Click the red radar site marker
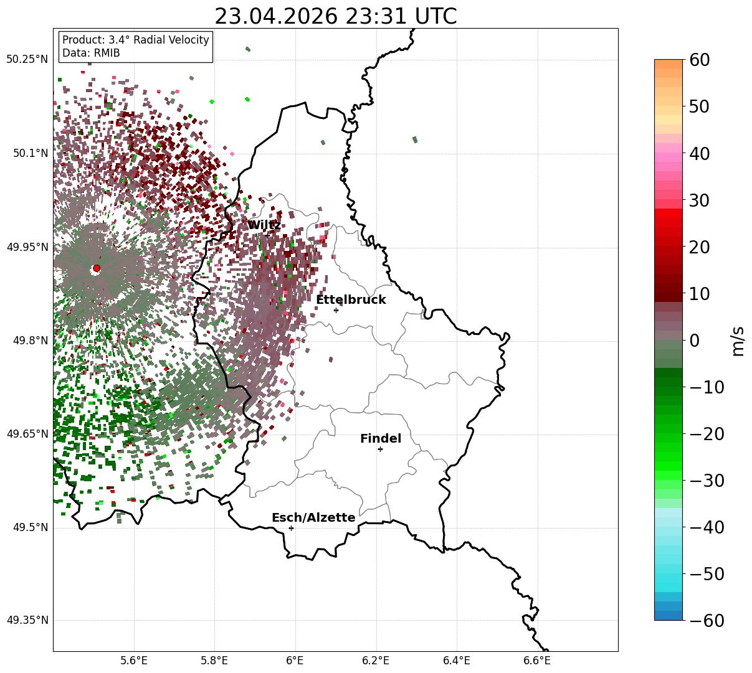 (x=97, y=268)
